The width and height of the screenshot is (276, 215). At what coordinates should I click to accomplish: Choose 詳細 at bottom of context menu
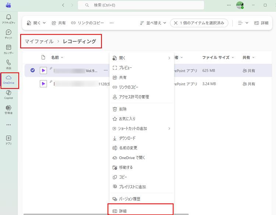142,211
